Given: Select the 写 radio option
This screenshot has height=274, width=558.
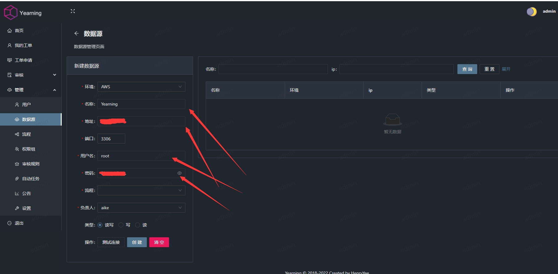Looking at the screenshot, I should (121, 225).
